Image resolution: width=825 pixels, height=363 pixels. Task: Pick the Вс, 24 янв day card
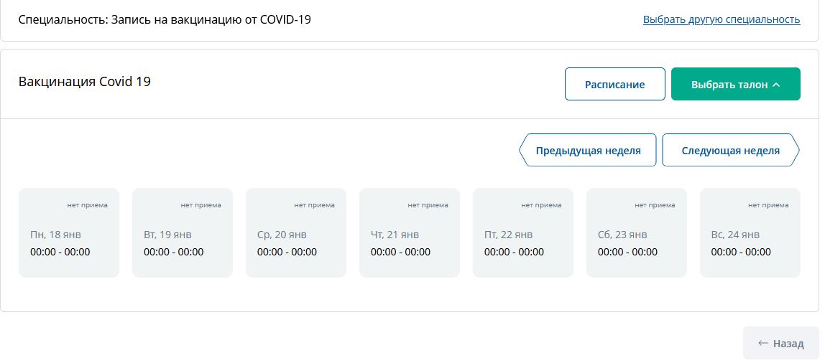(750, 233)
